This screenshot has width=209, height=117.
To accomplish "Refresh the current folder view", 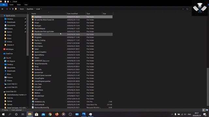I will point(187,9).
